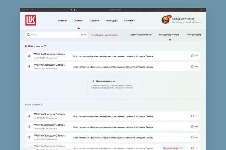The width and height of the screenshot is (226, 150).
Task: Open the Календарь menu item
Action: tap(112, 21)
